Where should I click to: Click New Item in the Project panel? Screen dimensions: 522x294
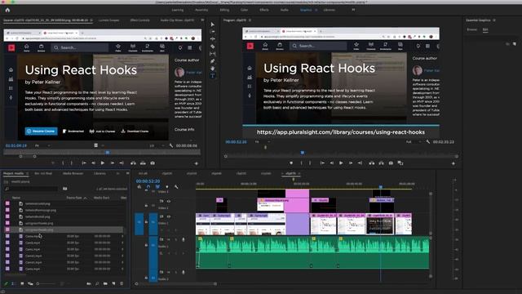(x=113, y=283)
